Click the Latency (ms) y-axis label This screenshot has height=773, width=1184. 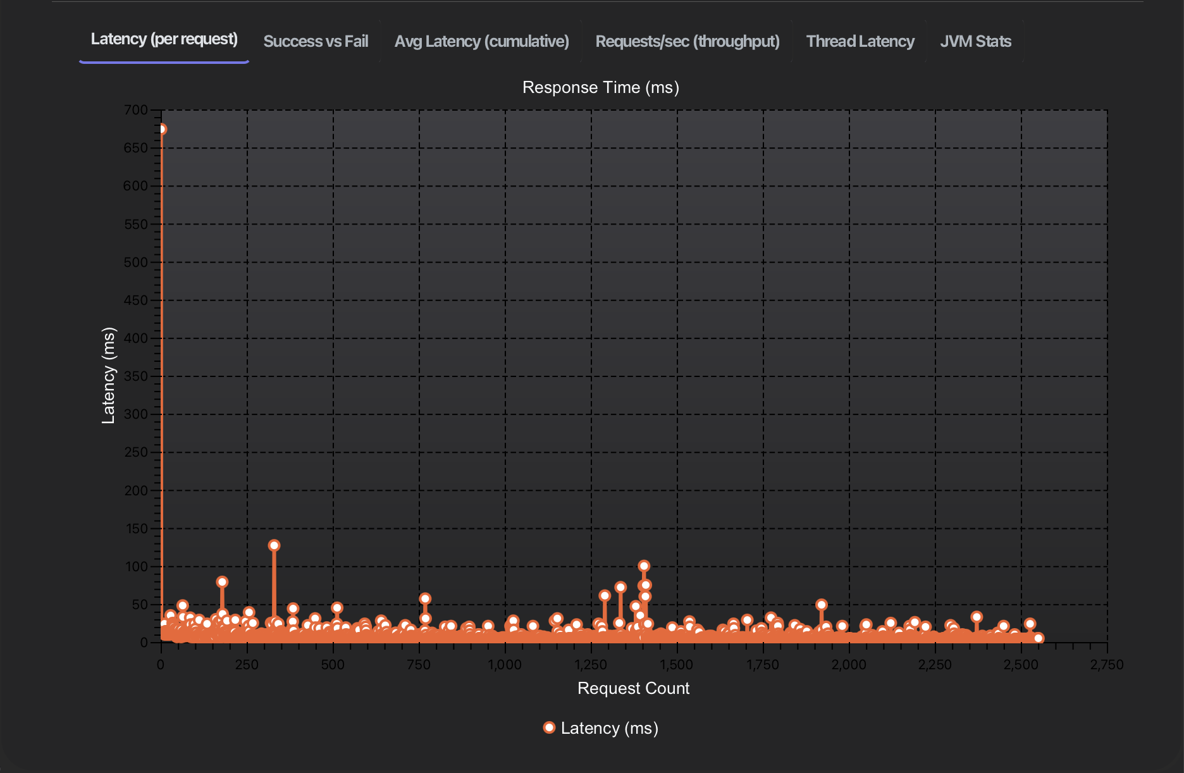point(110,372)
